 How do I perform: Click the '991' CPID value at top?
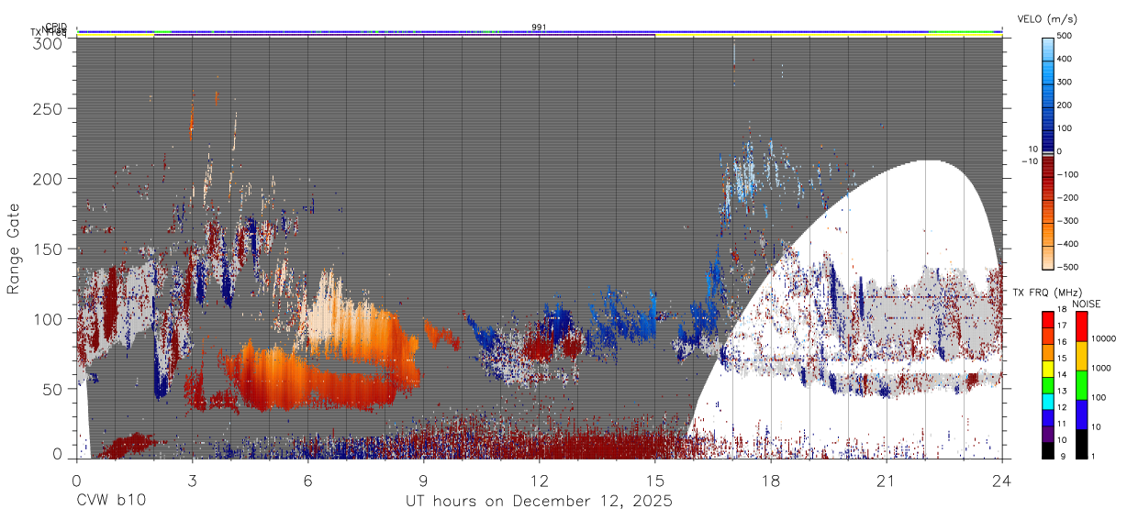[x=539, y=28]
